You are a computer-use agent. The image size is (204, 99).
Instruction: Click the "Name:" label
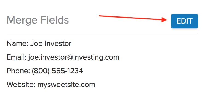18,43
